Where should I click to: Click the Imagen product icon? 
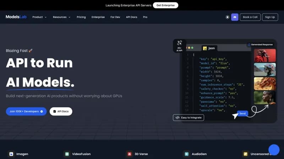[x=11, y=154]
